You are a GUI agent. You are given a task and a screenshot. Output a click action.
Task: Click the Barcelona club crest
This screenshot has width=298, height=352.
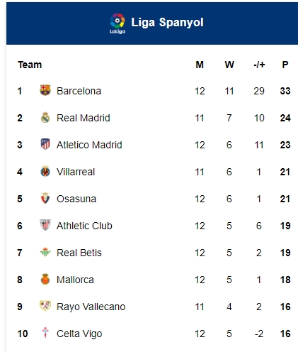(45, 90)
